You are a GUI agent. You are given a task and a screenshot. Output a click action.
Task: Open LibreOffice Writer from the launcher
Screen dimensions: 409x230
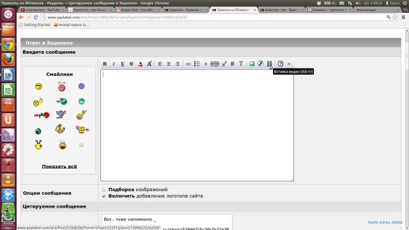pyautogui.click(x=8, y=75)
